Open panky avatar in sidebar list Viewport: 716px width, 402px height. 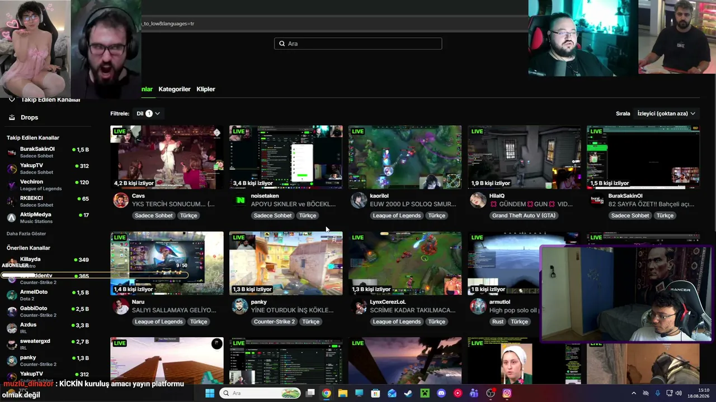click(x=12, y=361)
